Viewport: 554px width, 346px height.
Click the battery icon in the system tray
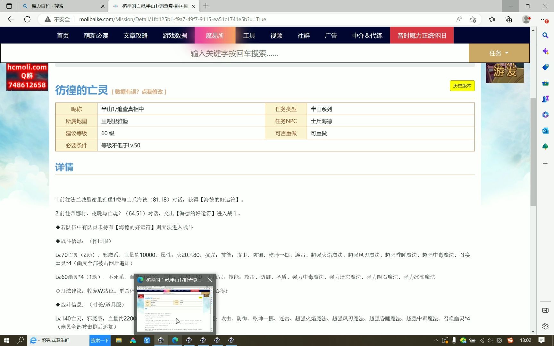[473, 340]
